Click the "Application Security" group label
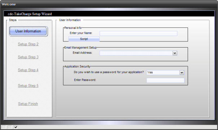 tap(77, 67)
